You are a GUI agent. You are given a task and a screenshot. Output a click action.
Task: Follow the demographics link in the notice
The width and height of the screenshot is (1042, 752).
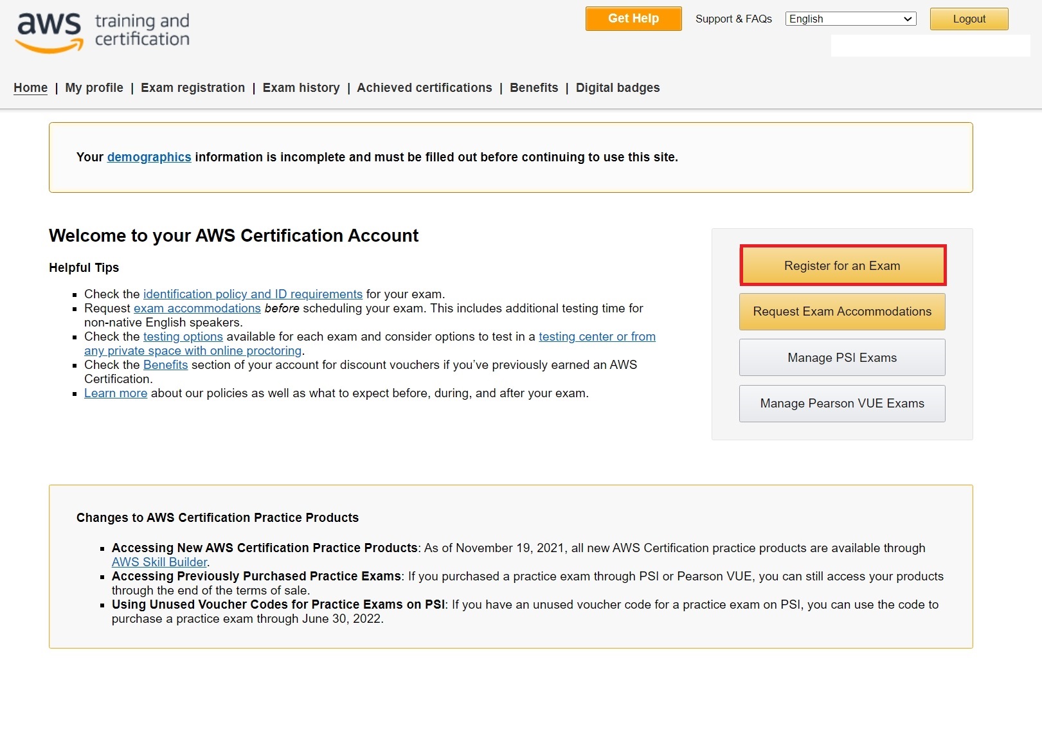(x=149, y=157)
